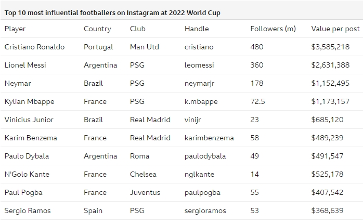Select the Paulo Dybala player cell
The image size is (363, 224).
coord(27,156)
